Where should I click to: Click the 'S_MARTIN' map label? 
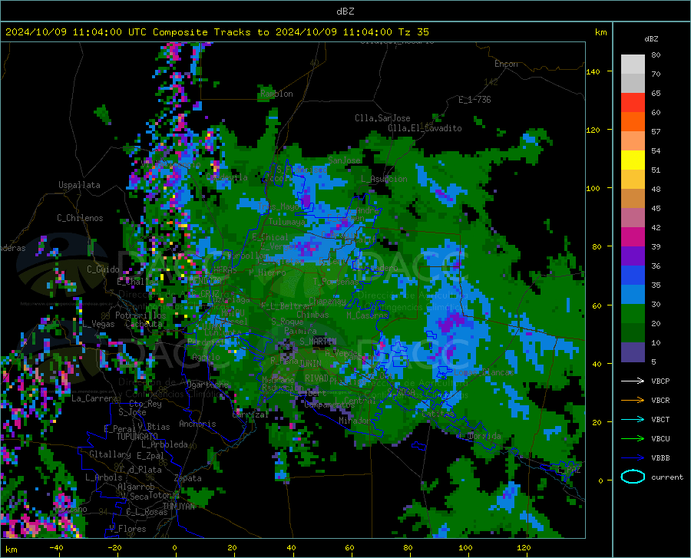tap(318, 342)
